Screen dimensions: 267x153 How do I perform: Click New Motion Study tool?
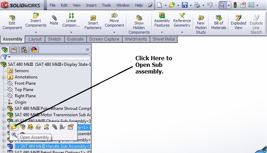coord(201,25)
